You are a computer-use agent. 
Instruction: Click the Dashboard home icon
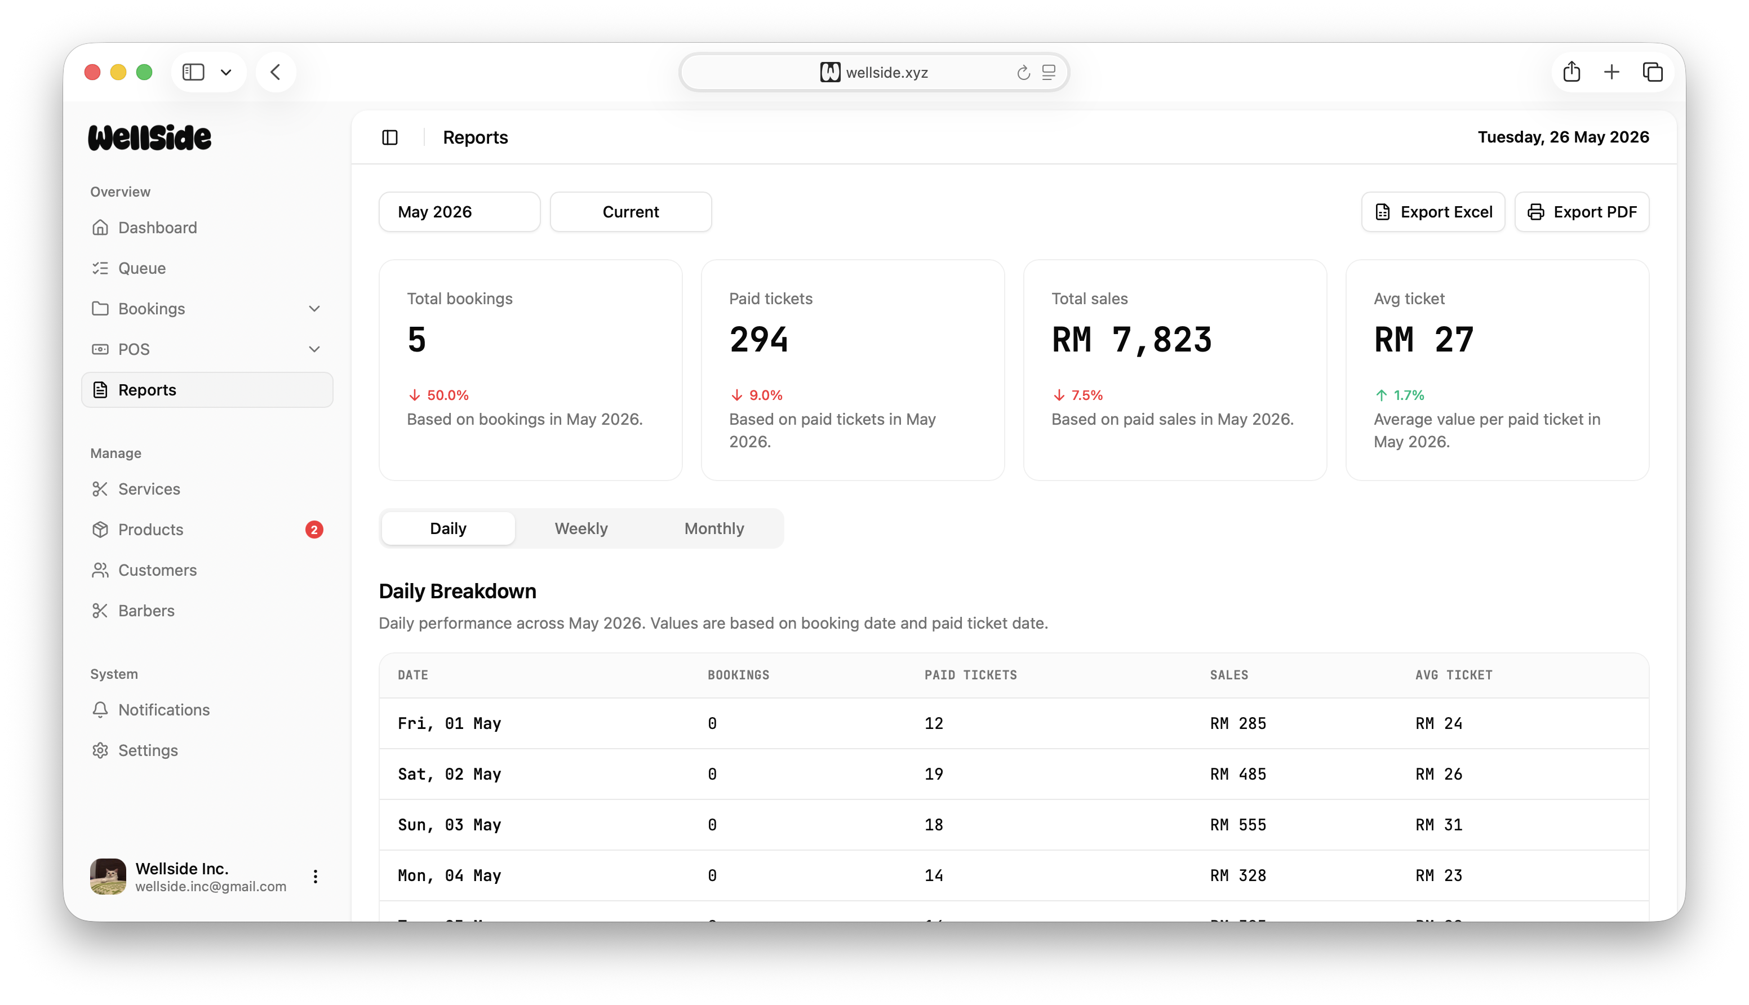tap(100, 227)
